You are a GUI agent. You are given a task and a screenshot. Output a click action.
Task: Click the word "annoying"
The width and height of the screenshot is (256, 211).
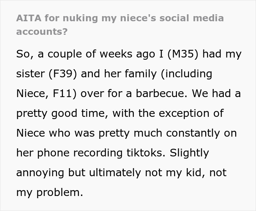click(40, 173)
